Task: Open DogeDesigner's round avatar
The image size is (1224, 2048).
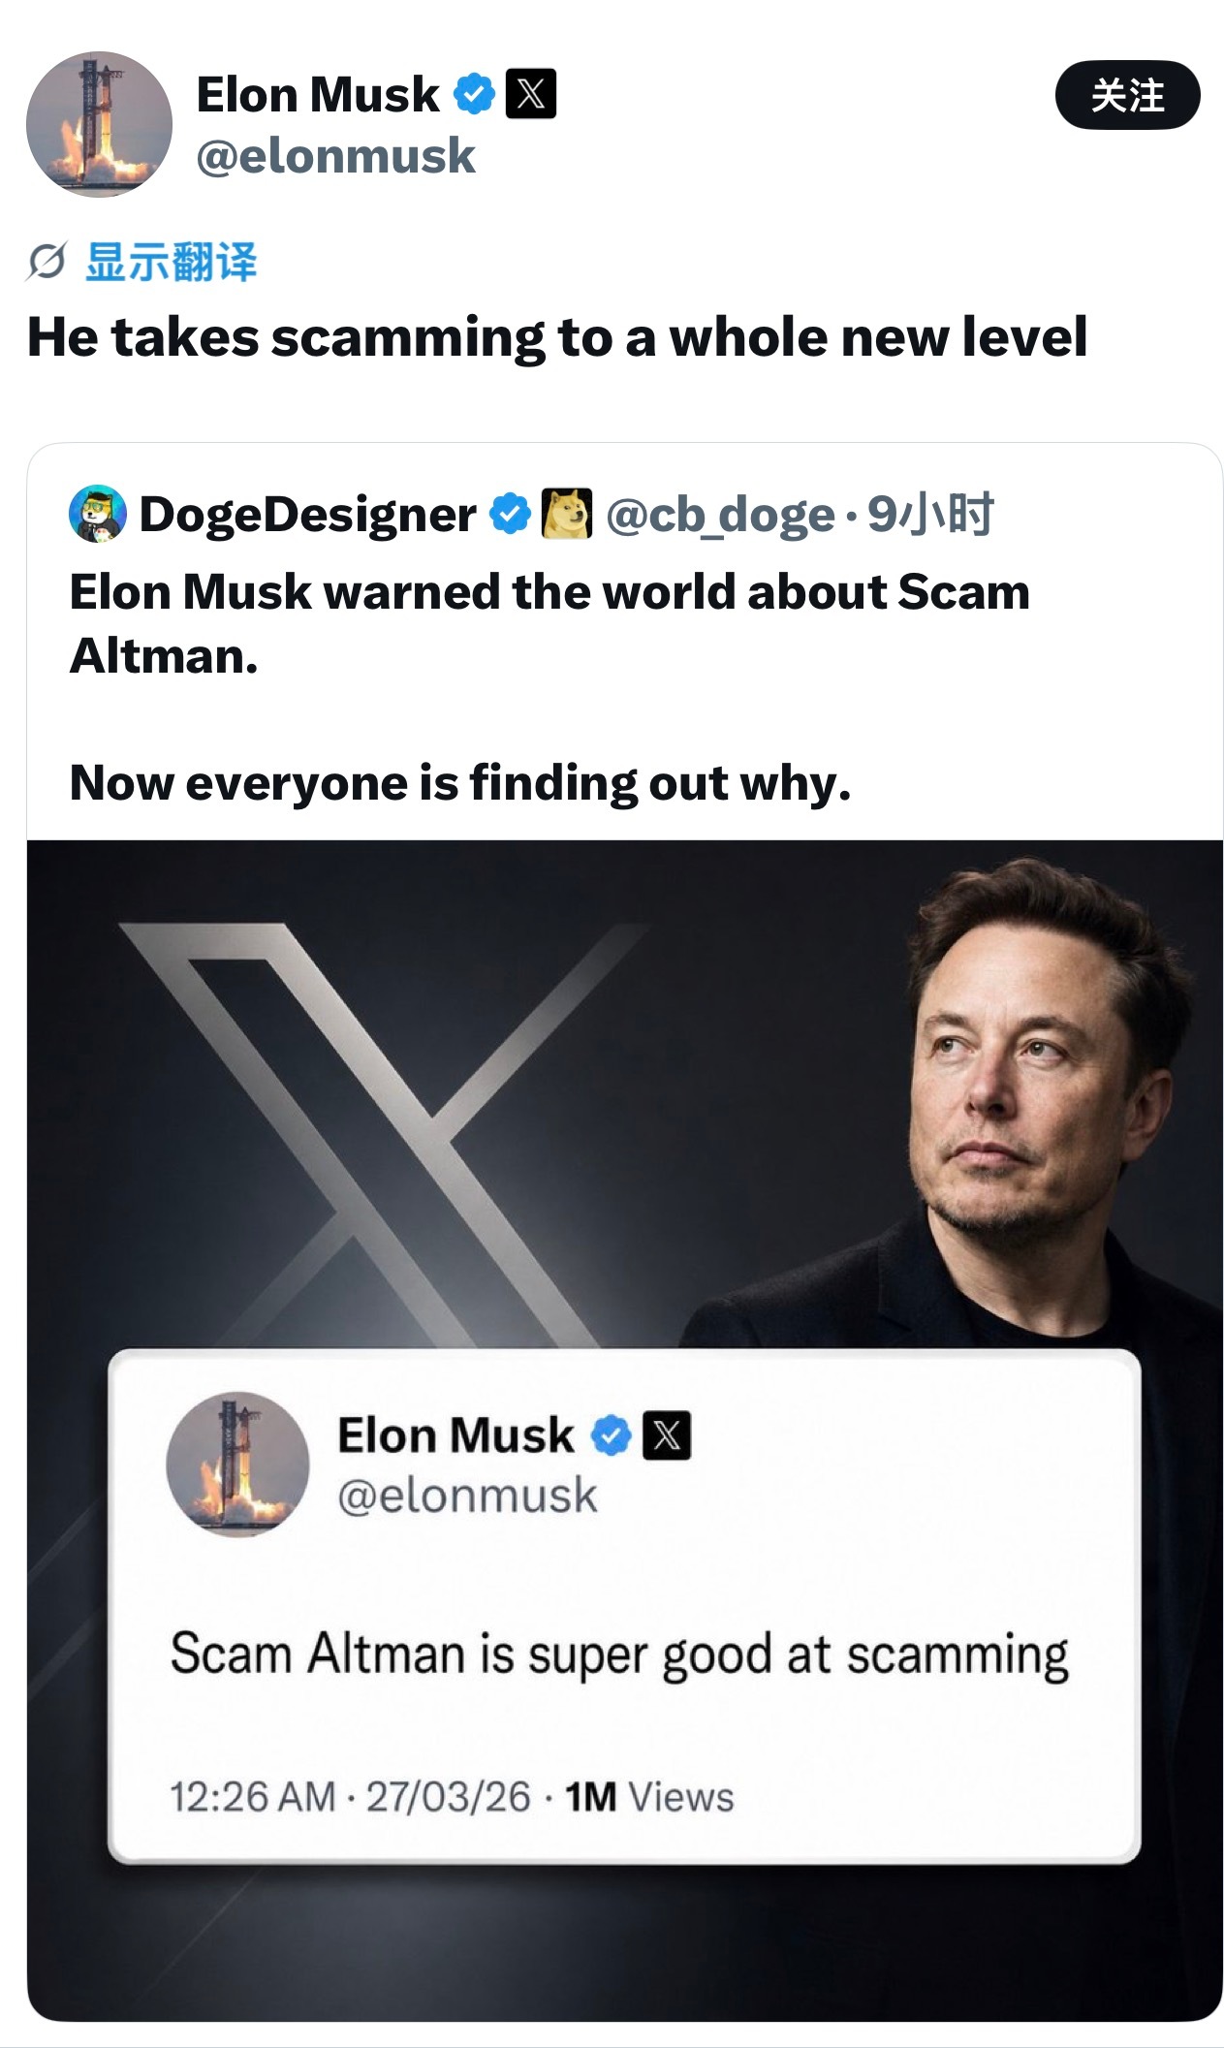Action: pyautogui.click(x=98, y=514)
